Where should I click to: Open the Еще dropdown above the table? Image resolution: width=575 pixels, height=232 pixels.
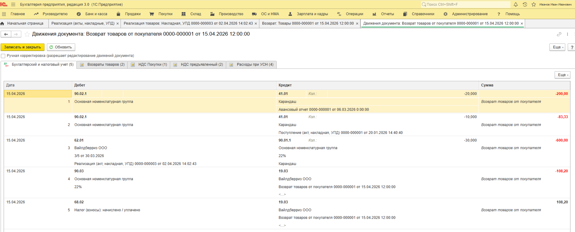pyautogui.click(x=562, y=75)
